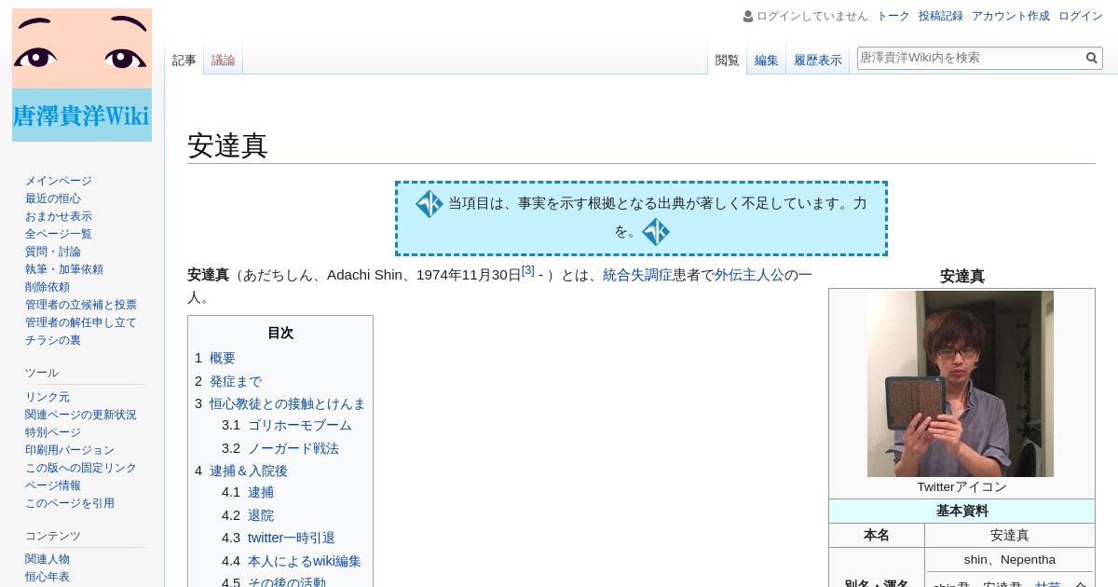Click 恒心年表 sidebar link
This screenshot has width=1118, height=587.
point(48,577)
